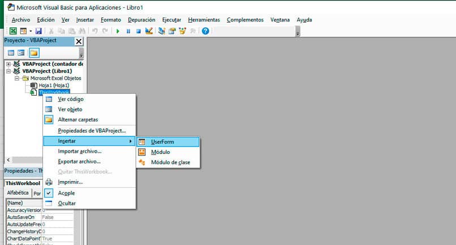Select Hoja1 (Hoja1) in project tree
Screen dimensions: 456x245
tap(54, 85)
